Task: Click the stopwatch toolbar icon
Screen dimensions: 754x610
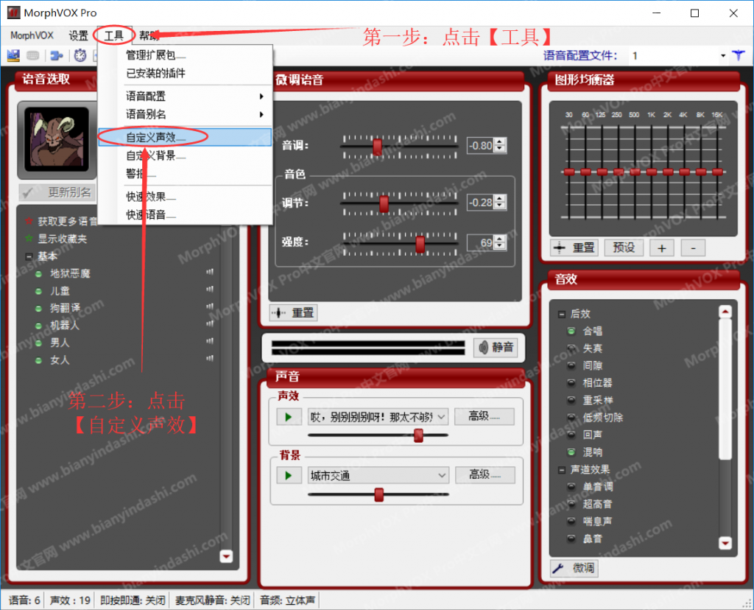Action: (80, 56)
